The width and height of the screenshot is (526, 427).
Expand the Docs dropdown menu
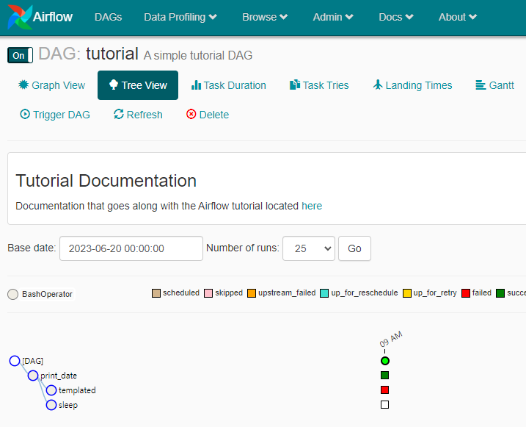[x=396, y=17]
